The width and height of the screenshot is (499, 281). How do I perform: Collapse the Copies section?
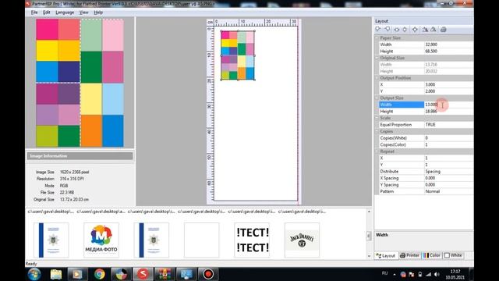click(x=377, y=132)
